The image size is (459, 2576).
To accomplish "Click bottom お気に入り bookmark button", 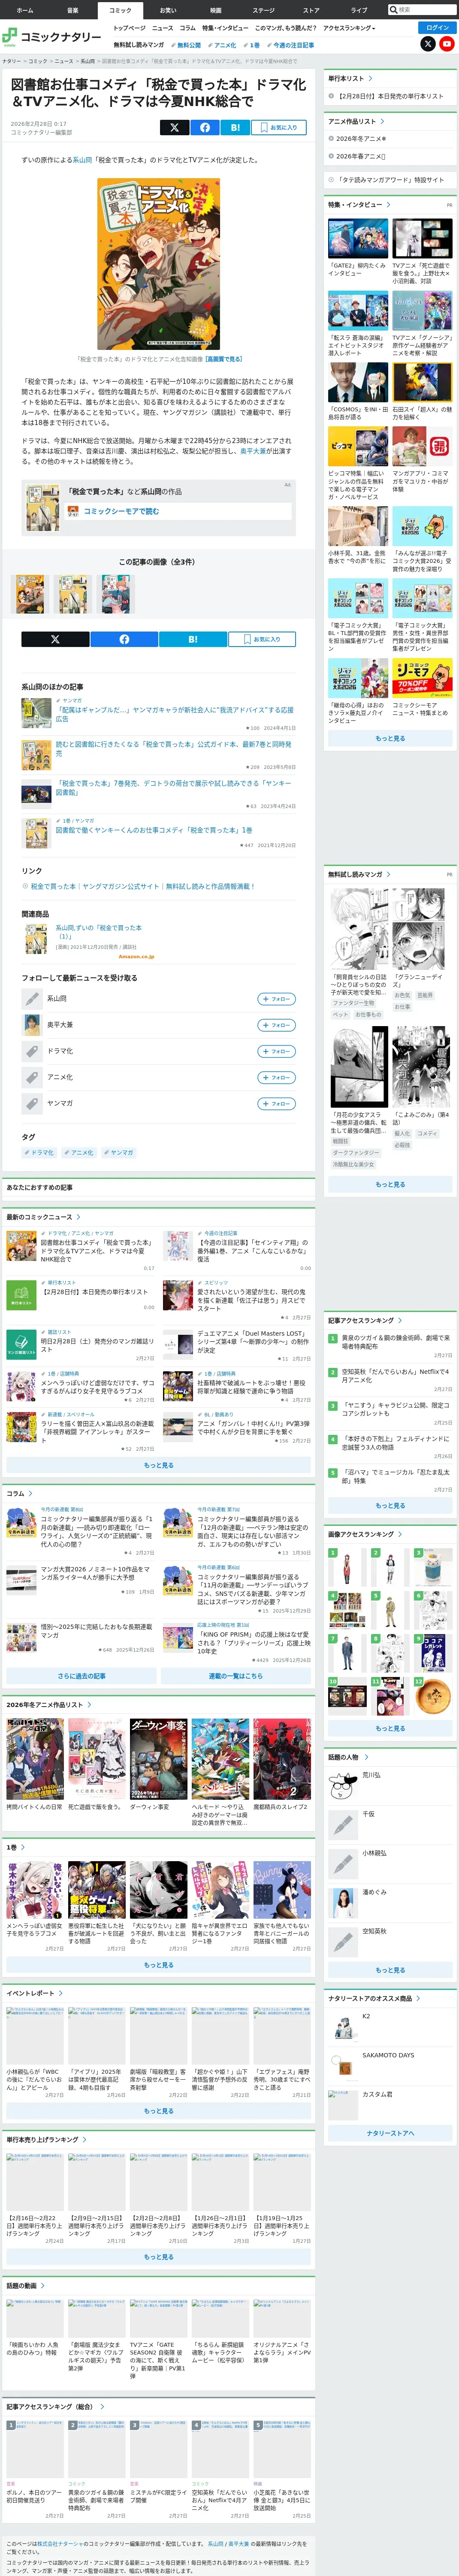I will pos(262,639).
